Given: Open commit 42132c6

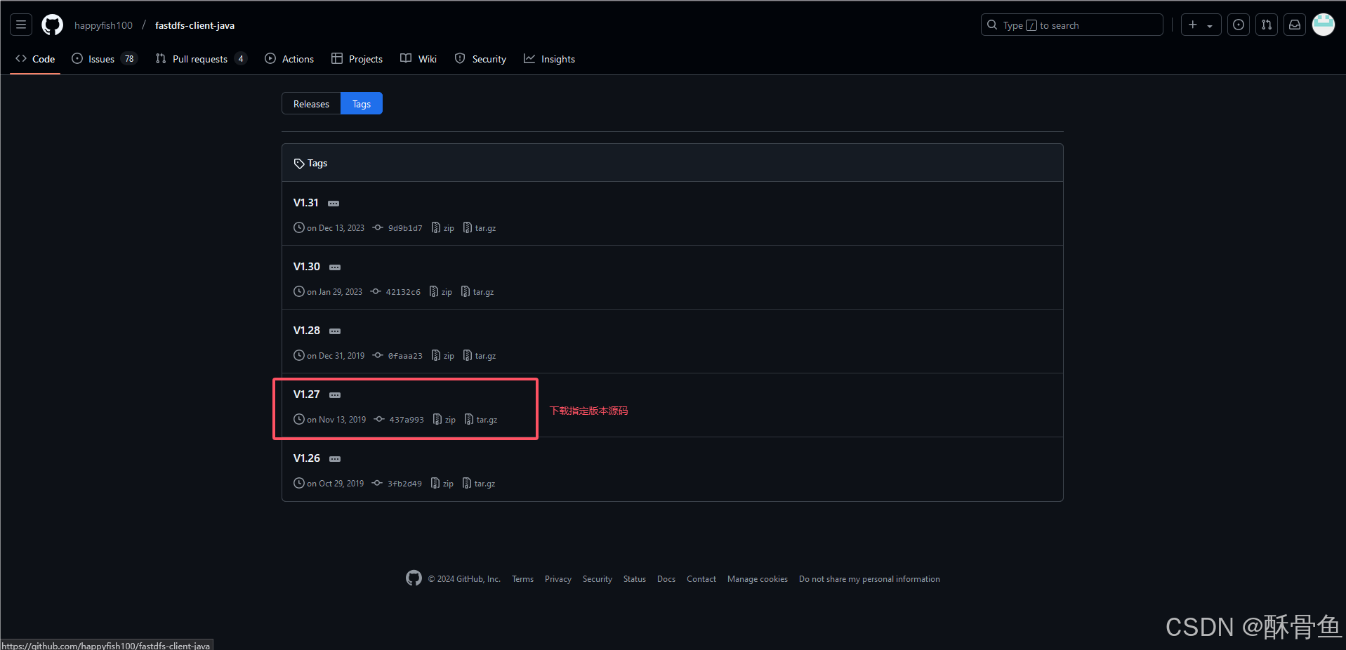Looking at the screenshot, I should (x=395, y=292).
